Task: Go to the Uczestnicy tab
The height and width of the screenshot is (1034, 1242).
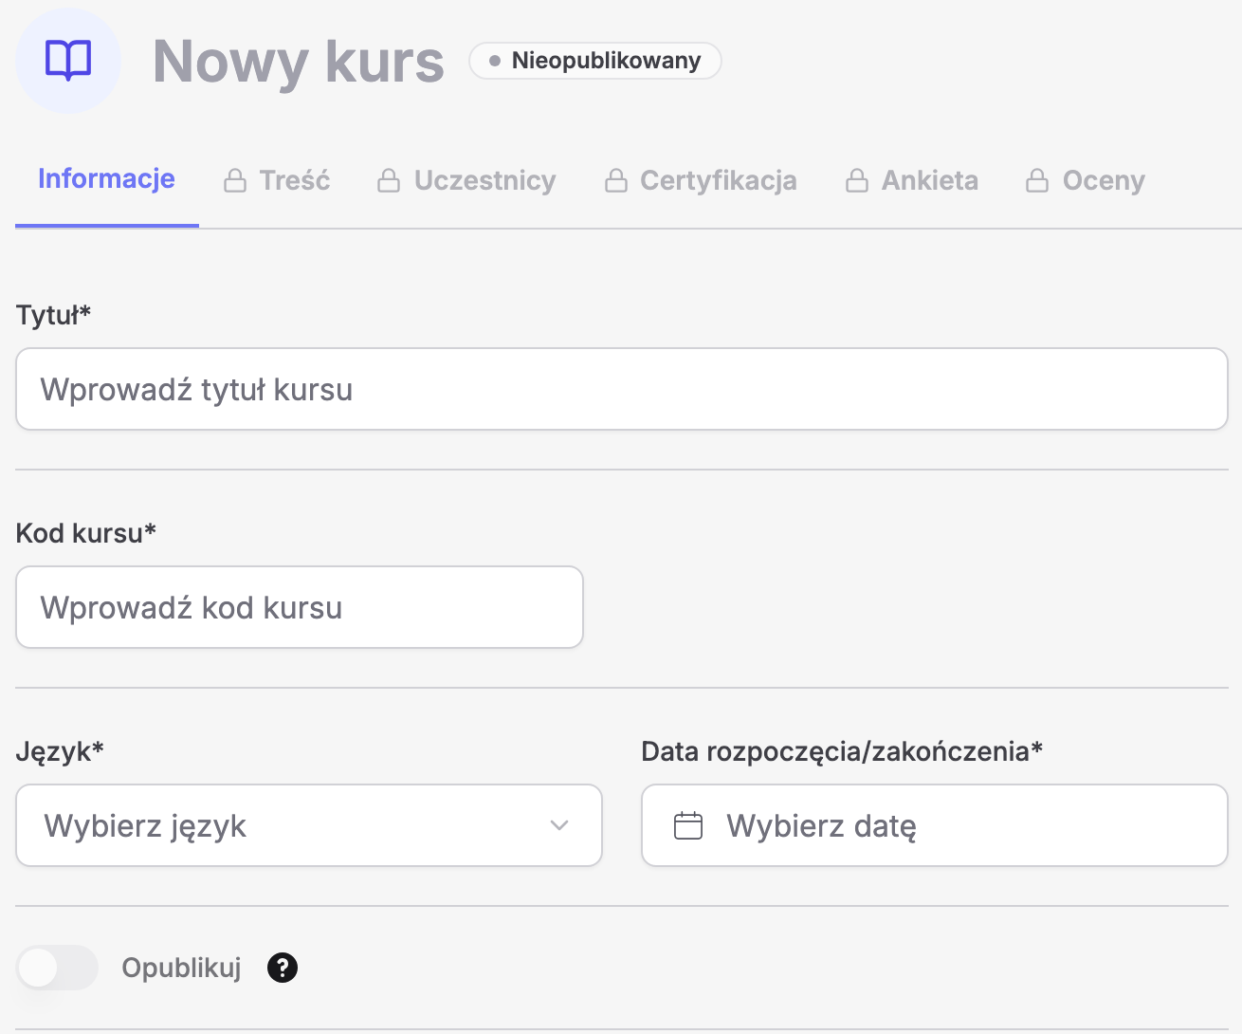Action: coord(466,180)
